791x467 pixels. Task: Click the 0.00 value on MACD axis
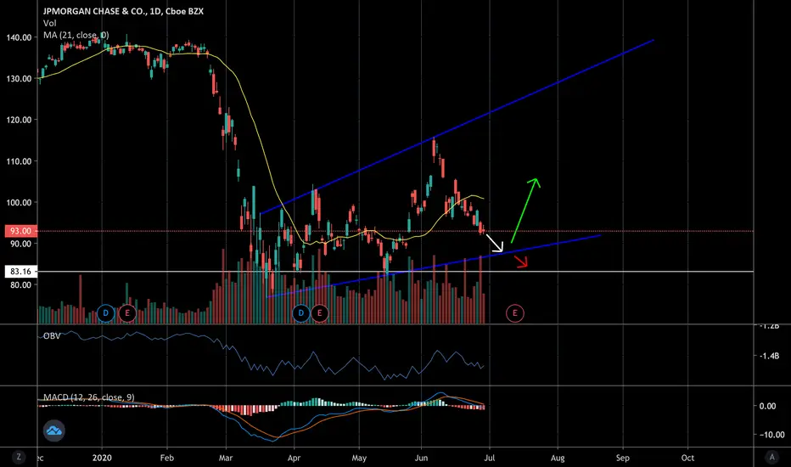pyautogui.click(x=768, y=406)
